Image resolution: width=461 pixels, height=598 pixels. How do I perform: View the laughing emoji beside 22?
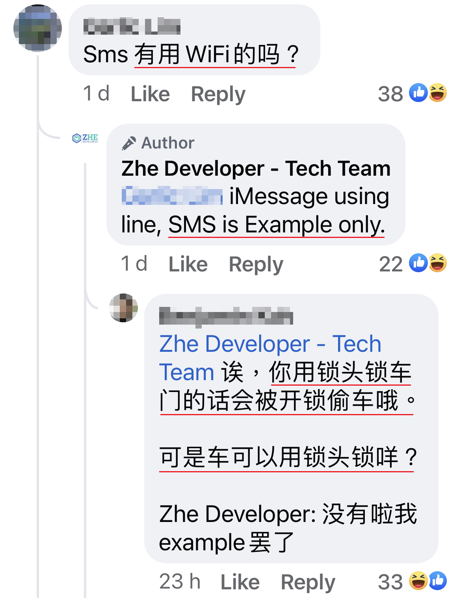coord(437,263)
